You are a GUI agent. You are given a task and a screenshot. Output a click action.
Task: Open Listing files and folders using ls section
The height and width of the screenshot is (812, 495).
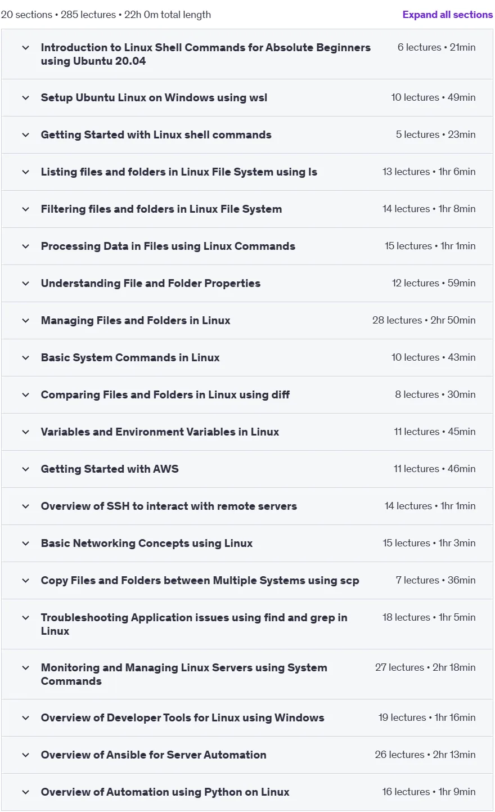(x=179, y=172)
